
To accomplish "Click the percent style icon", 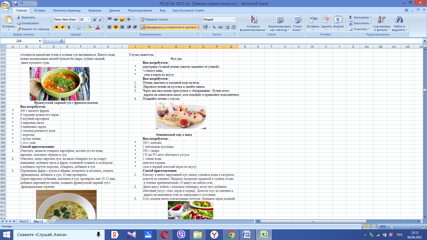I will pos(214,27).
